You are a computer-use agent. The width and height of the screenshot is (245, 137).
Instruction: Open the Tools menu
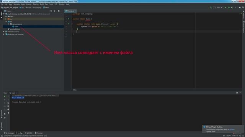point(51,4)
